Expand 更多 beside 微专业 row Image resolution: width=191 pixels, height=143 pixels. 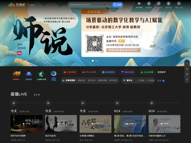pyautogui.click(x=161, y=81)
